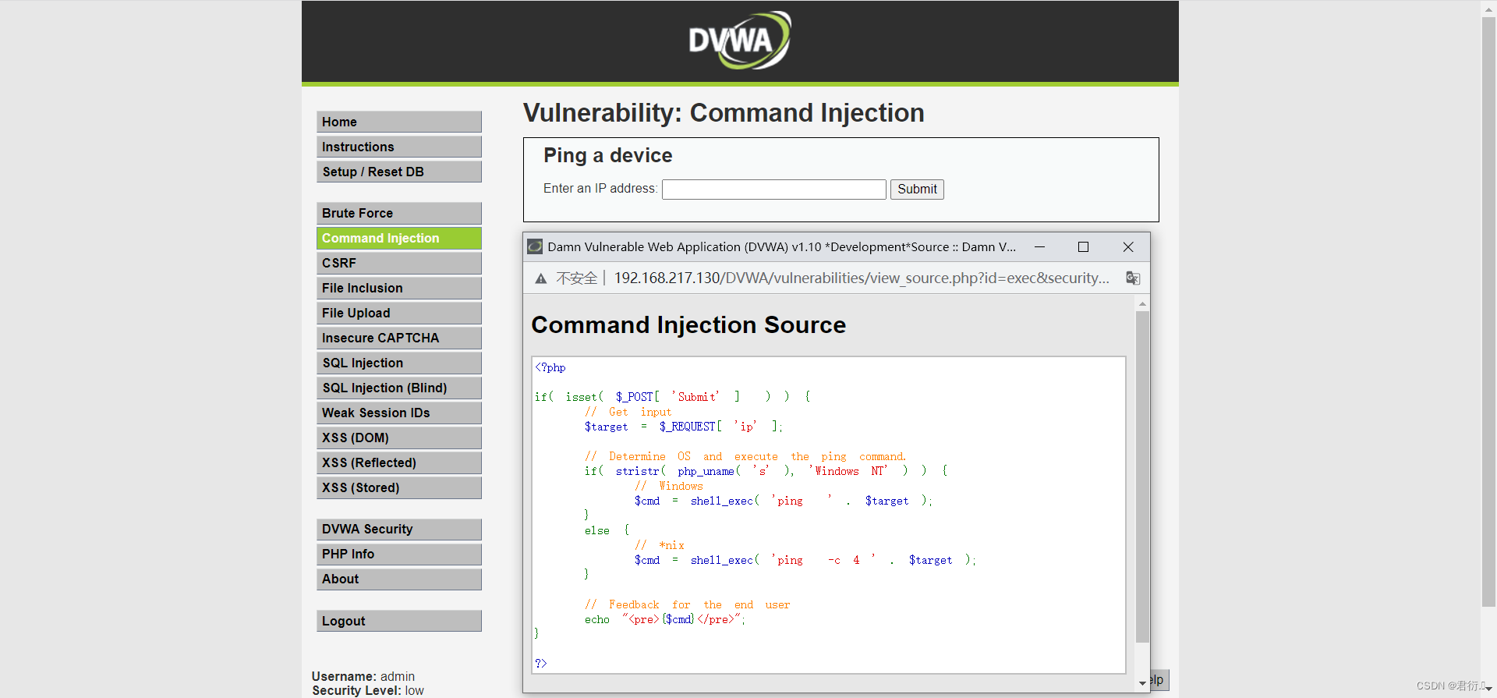The width and height of the screenshot is (1497, 698).
Task: Minimize the source popup window
Action: coord(1039,246)
